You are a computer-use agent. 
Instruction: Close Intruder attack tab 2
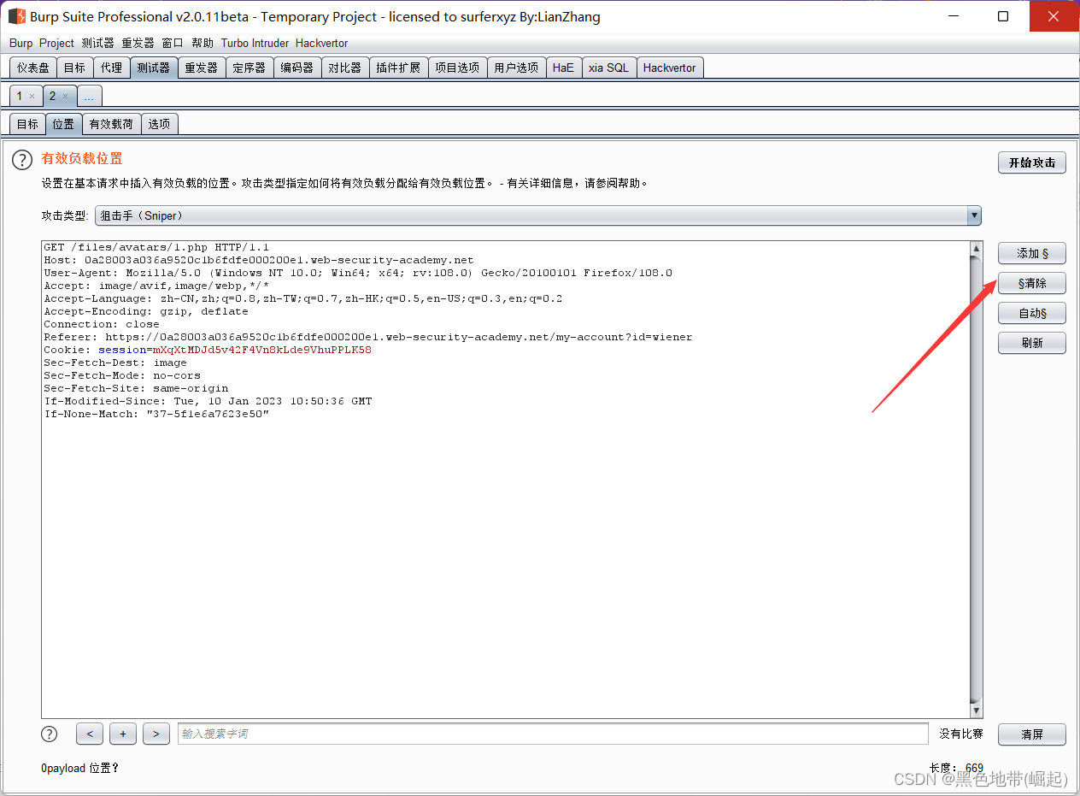65,96
